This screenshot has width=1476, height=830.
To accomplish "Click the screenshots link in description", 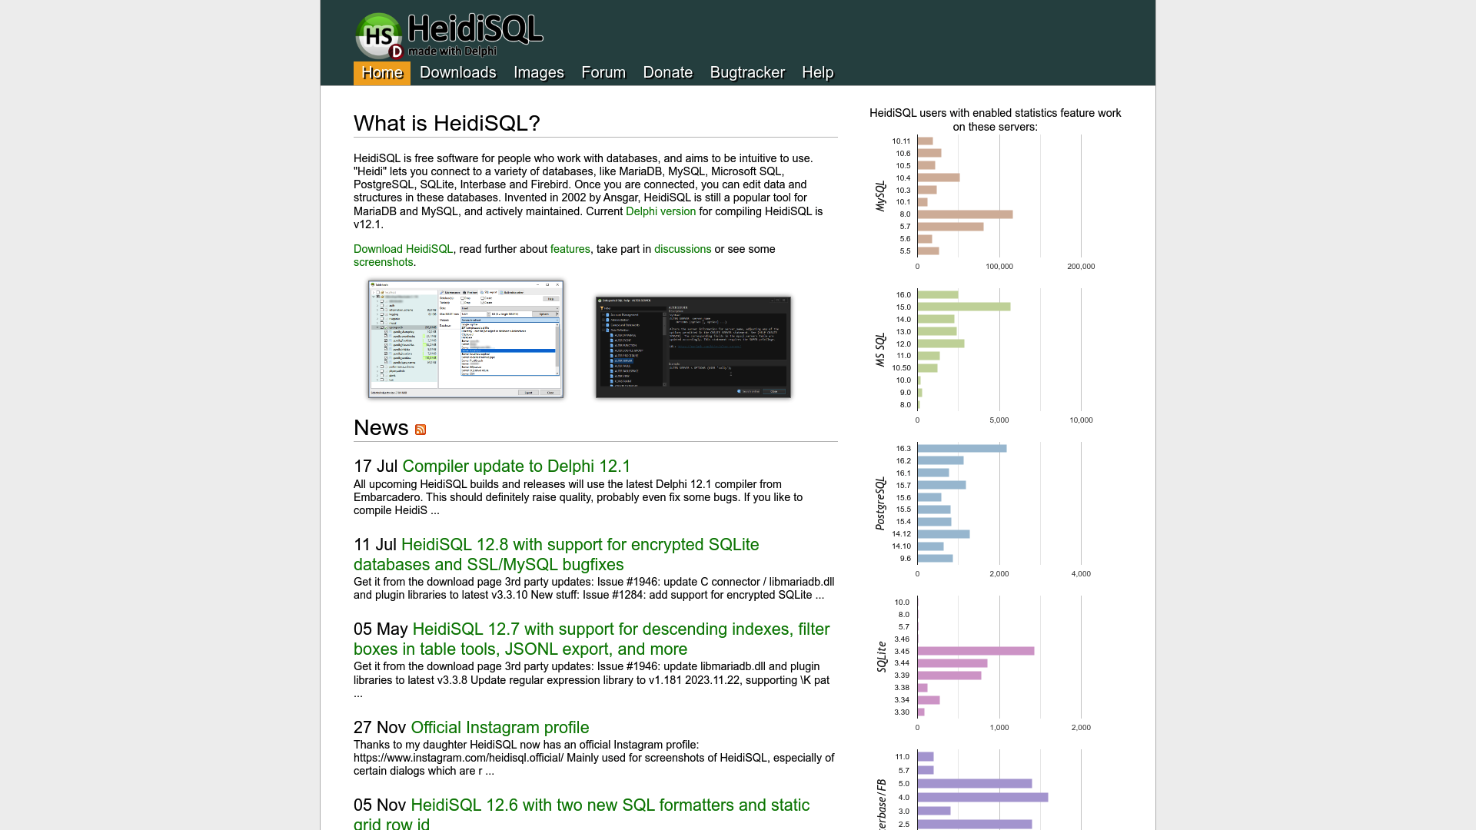I will [x=383, y=263].
